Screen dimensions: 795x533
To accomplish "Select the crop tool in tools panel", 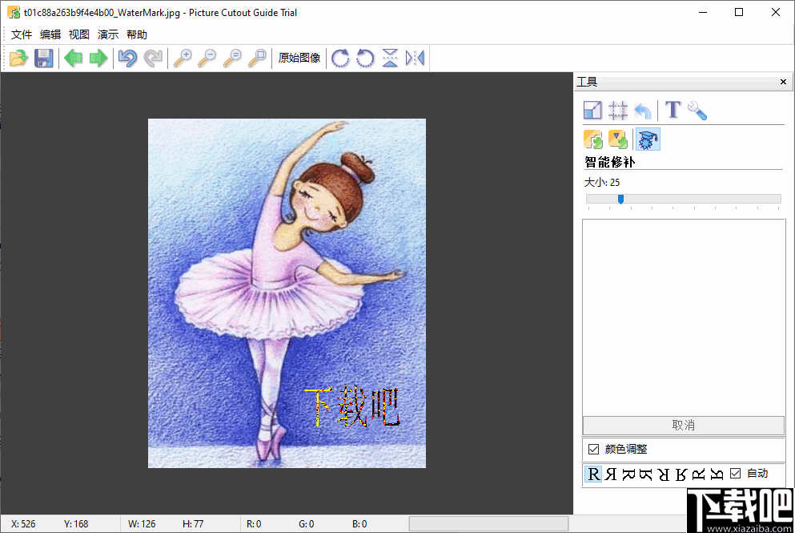I will point(617,110).
